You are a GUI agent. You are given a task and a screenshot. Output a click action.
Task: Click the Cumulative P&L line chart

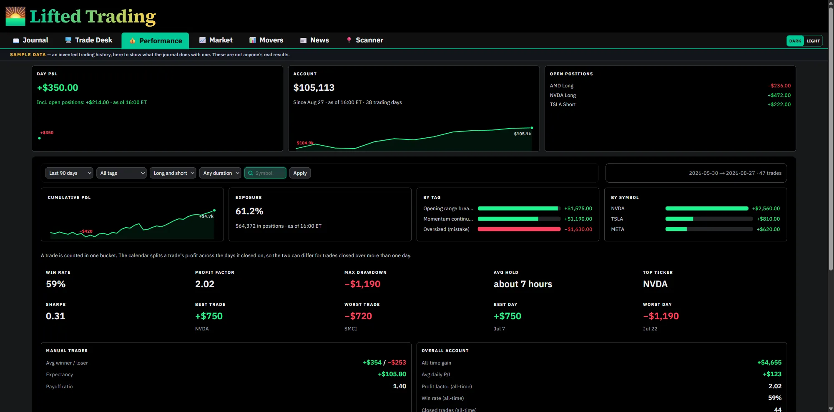click(132, 223)
